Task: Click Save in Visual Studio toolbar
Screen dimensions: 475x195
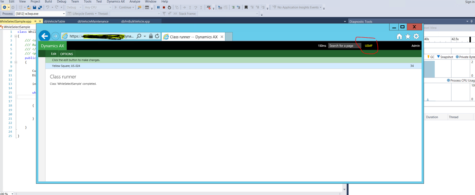Action: point(34,7)
